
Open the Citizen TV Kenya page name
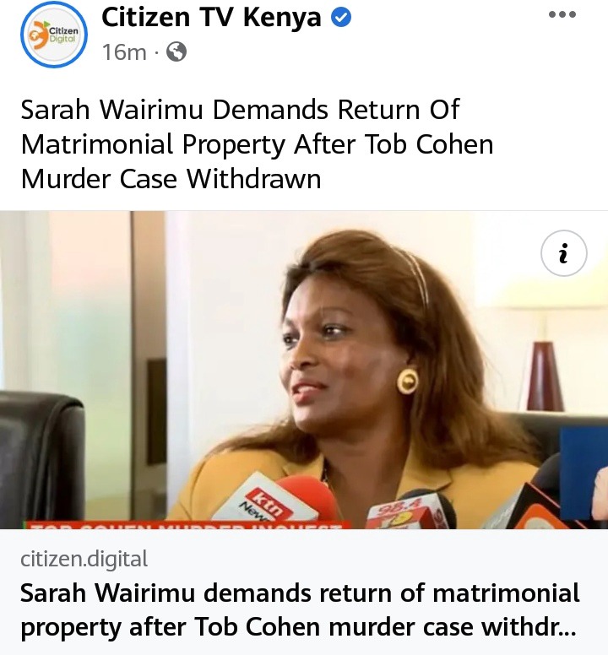coord(211,18)
